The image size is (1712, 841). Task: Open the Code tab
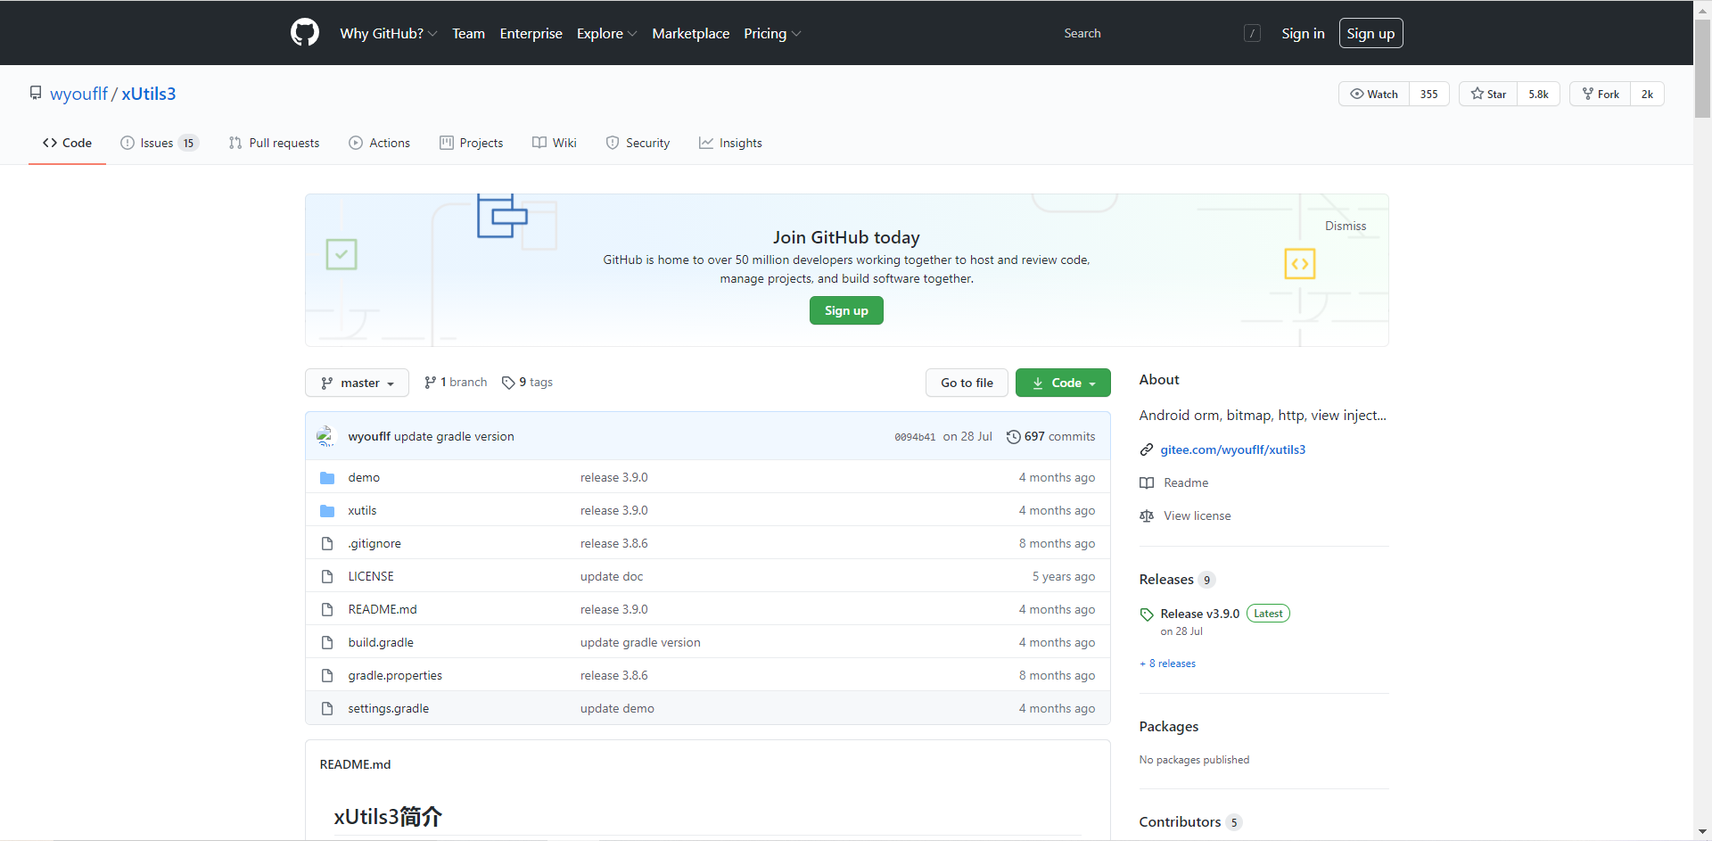coord(67,143)
